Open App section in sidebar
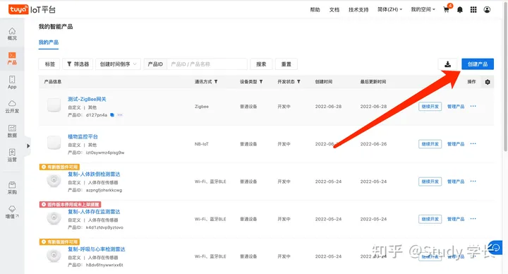508x274 pixels. [12, 83]
